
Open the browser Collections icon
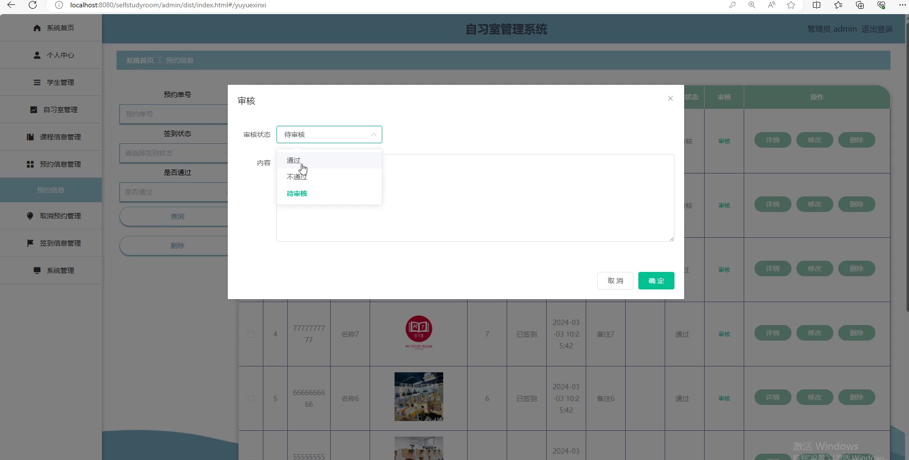(x=860, y=5)
